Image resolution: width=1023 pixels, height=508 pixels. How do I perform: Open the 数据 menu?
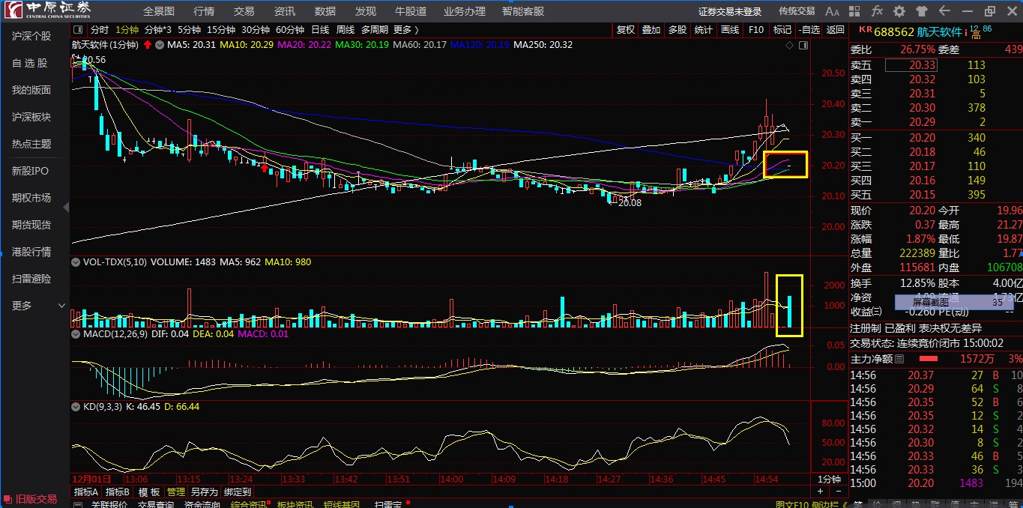(x=325, y=11)
